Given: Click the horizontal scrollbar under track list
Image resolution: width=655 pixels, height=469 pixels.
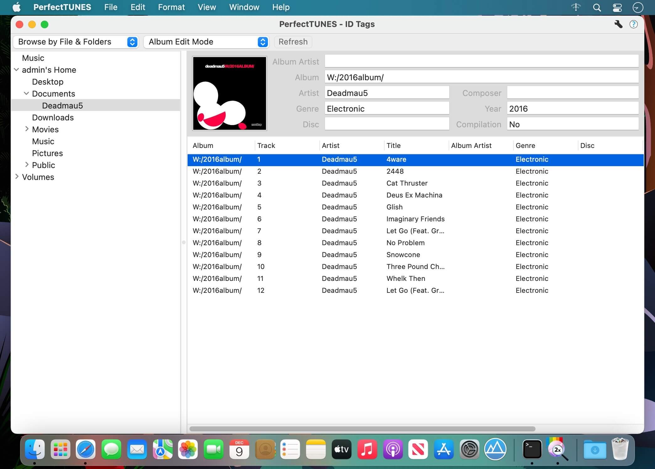Looking at the screenshot, I should pyautogui.click(x=362, y=429).
